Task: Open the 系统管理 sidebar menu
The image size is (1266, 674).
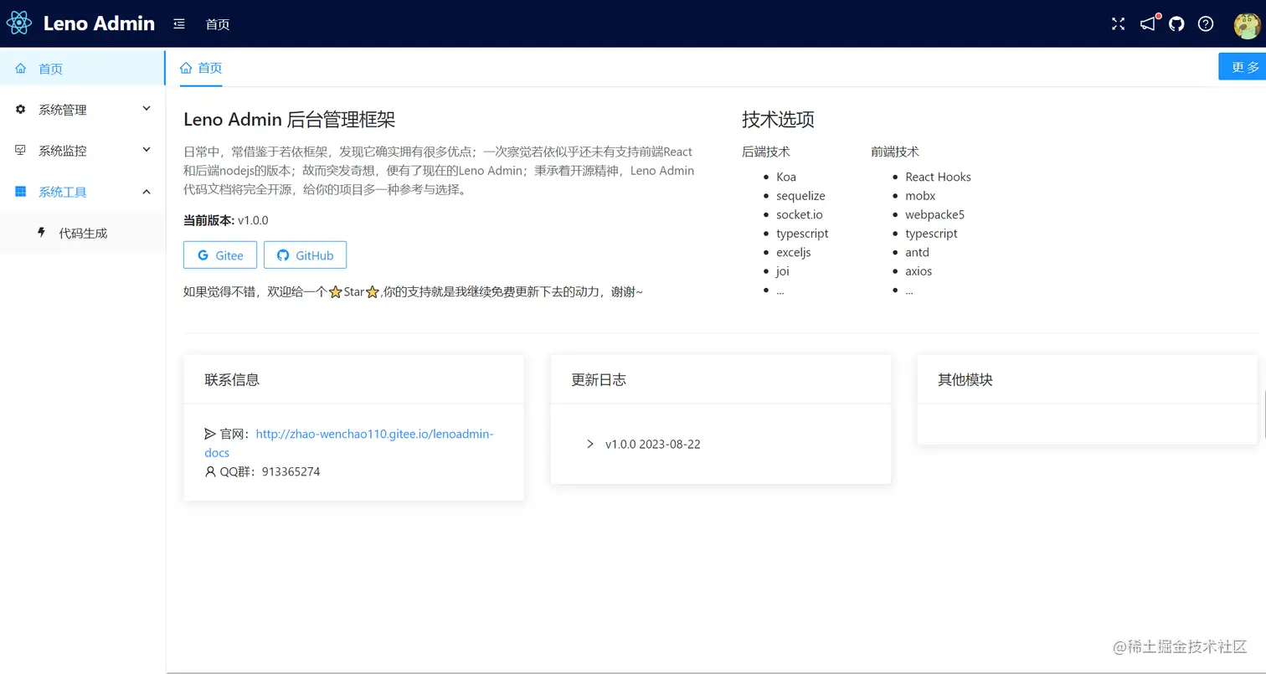Action: pyautogui.click(x=82, y=110)
